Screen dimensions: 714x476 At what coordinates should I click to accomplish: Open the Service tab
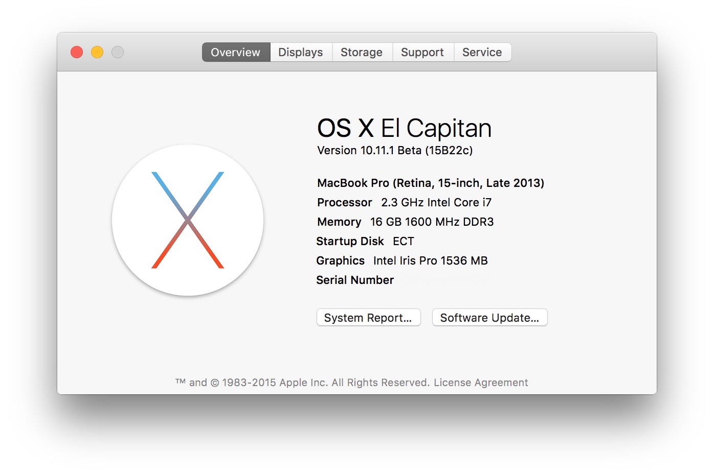click(482, 52)
